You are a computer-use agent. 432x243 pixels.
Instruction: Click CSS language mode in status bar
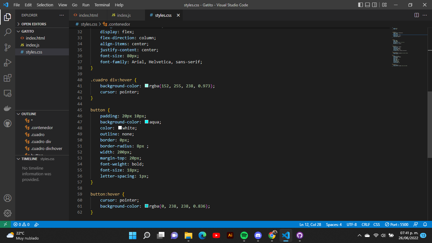[x=377, y=224]
